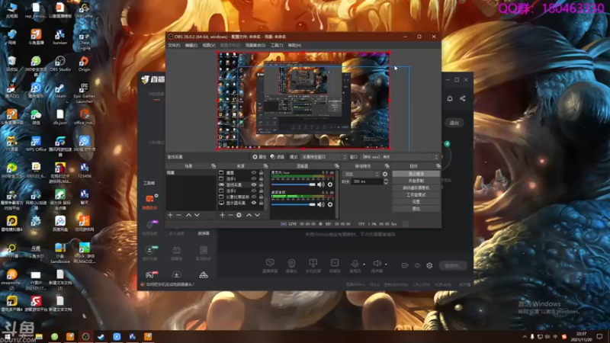Click notification bell in Douyu window
The width and height of the screenshot is (610, 343).
tap(450, 98)
